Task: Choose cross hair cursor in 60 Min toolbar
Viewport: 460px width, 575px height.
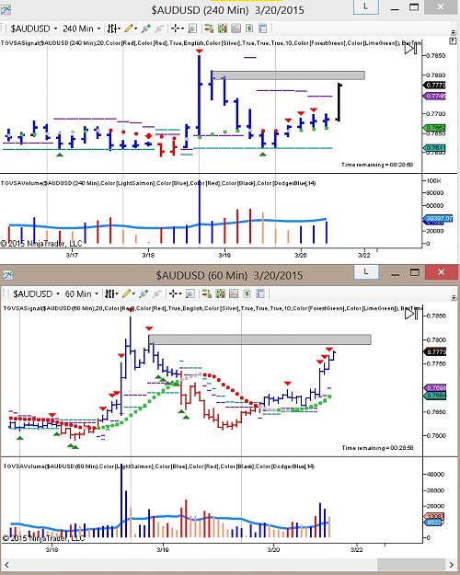Action: pos(174,293)
